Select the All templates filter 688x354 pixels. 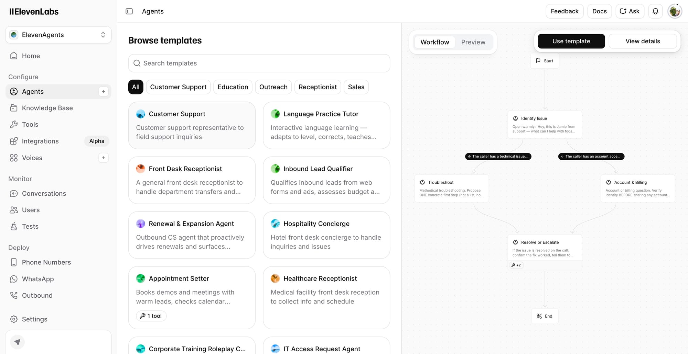[x=136, y=87]
